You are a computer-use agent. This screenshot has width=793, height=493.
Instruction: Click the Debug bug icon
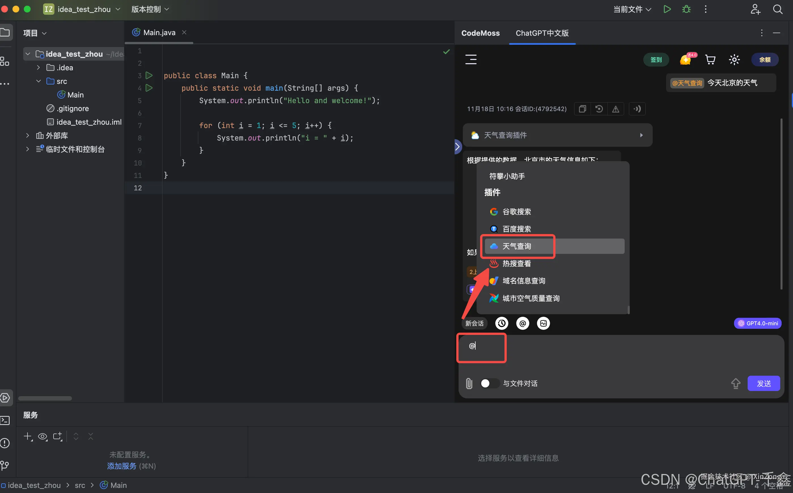tap(686, 9)
